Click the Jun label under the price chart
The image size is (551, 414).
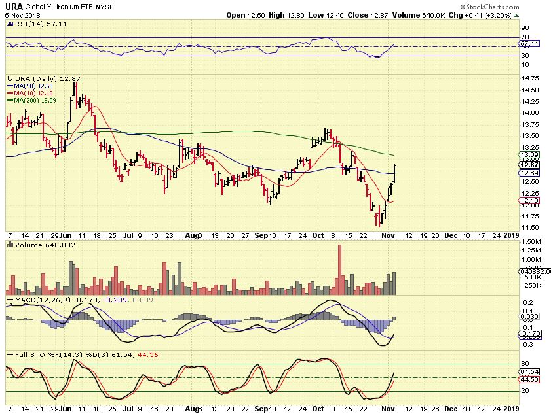[x=66, y=235]
